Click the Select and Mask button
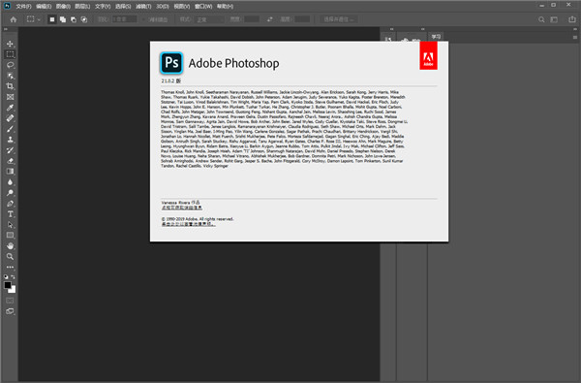Screen dimensions: 581x383 click(339, 19)
